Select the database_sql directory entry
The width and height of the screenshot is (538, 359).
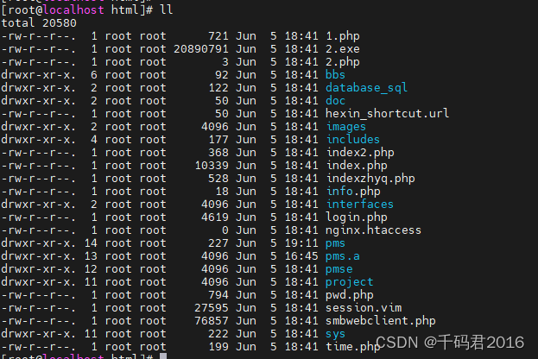[x=366, y=88]
